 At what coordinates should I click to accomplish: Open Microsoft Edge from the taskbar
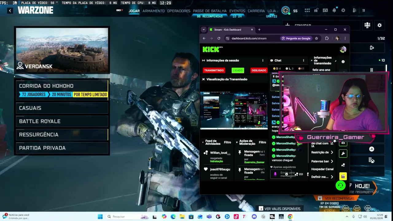(173, 216)
